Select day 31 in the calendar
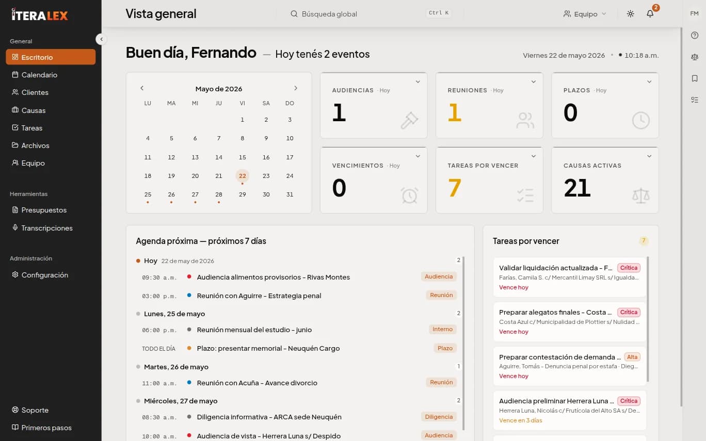The width and height of the screenshot is (706, 441). tap(290, 194)
